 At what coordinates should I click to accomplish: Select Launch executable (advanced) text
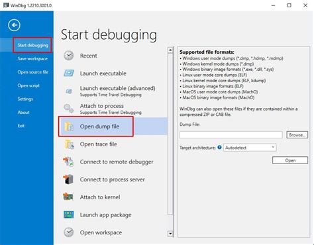point(117,88)
